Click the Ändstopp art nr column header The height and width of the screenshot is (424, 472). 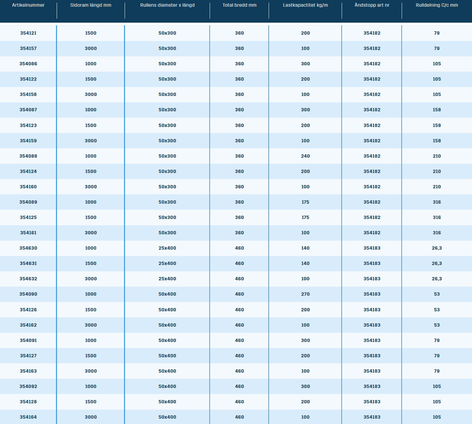pyautogui.click(x=372, y=5)
